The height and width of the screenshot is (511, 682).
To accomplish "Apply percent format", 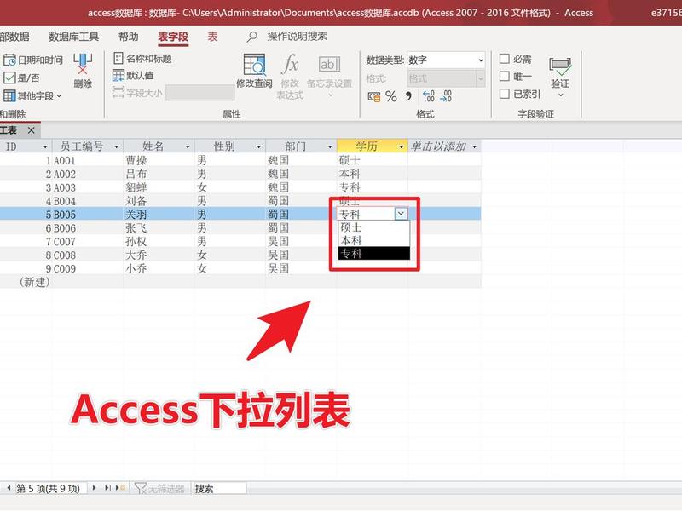I will coord(391,96).
